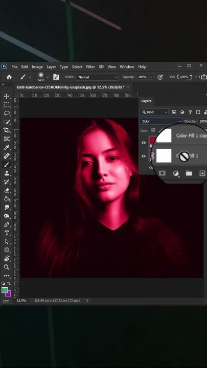This screenshot has height=368, width=207.
Task: Open the brush Mode Normal dropdown
Action: click(x=97, y=77)
